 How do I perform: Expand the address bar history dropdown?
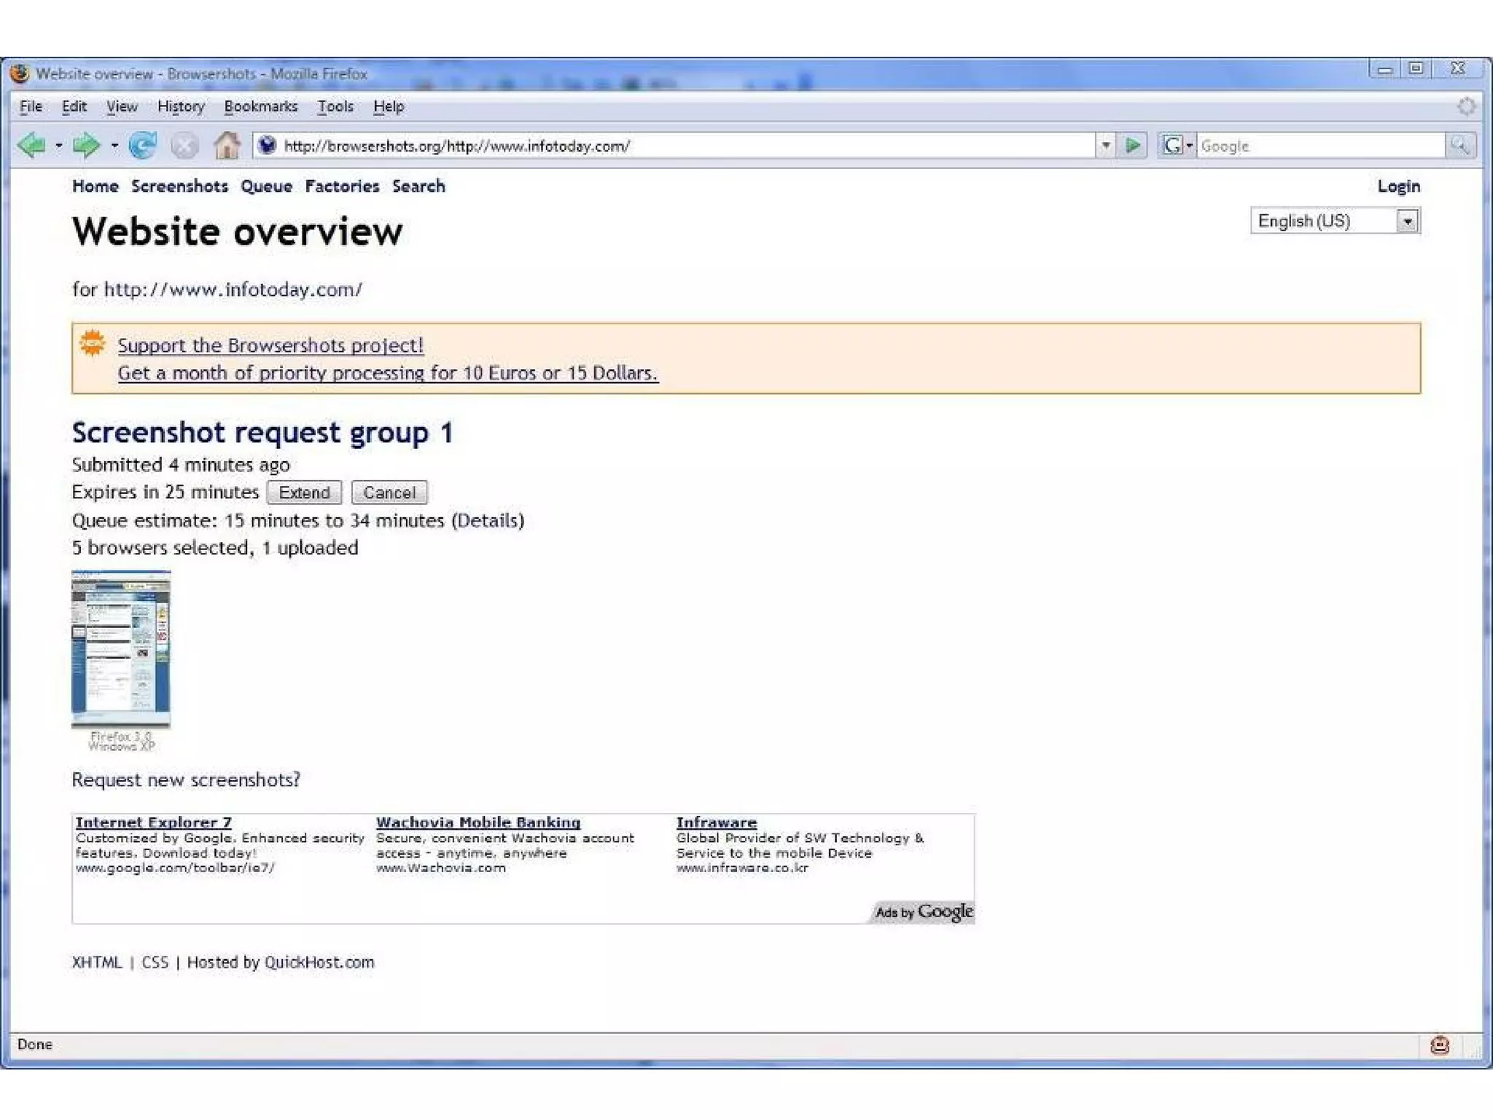1106,146
